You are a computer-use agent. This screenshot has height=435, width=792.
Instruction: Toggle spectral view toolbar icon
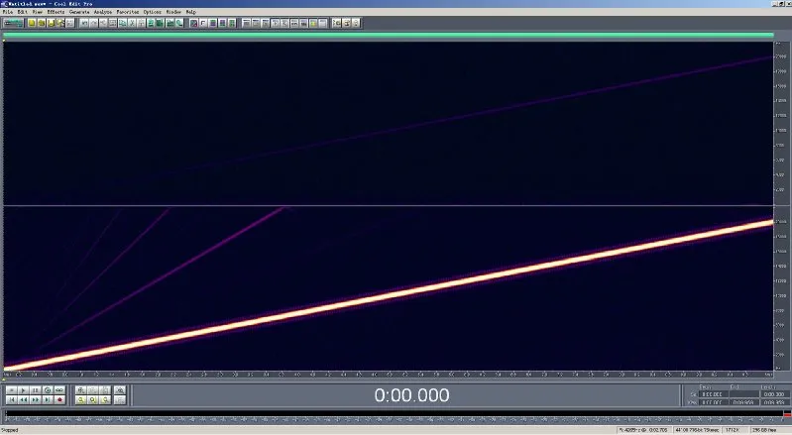[x=193, y=23]
